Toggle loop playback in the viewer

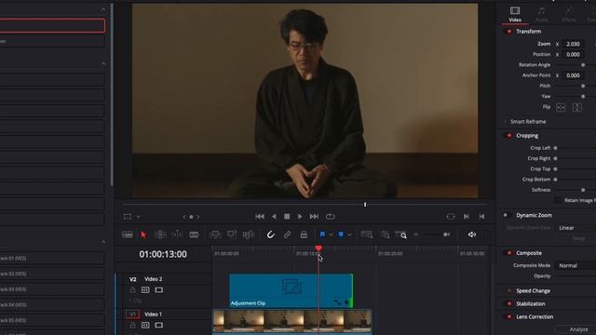click(331, 217)
